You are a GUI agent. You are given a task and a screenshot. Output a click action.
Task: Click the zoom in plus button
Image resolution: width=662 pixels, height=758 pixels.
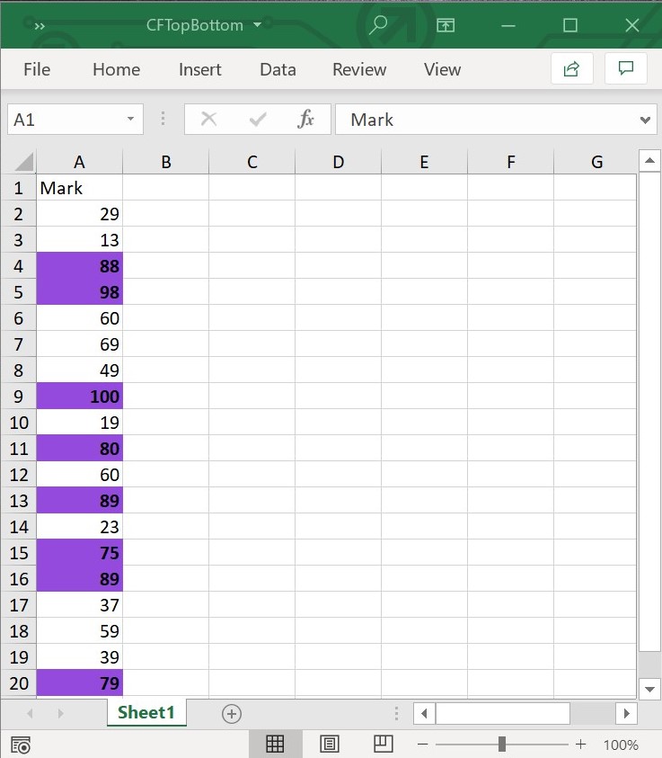point(581,745)
